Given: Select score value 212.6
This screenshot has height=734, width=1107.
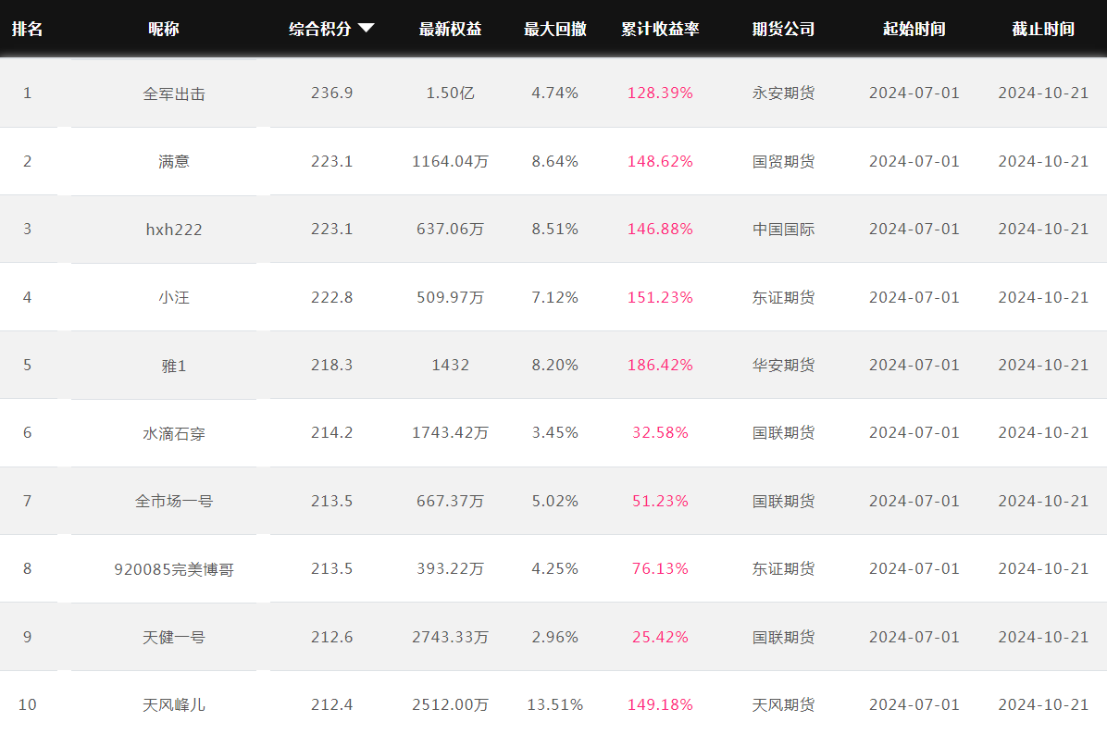Looking at the screenshot, I should tap(331, 637).
